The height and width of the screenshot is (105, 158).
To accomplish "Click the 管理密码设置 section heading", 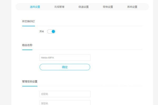I will [x=29, y=81].
